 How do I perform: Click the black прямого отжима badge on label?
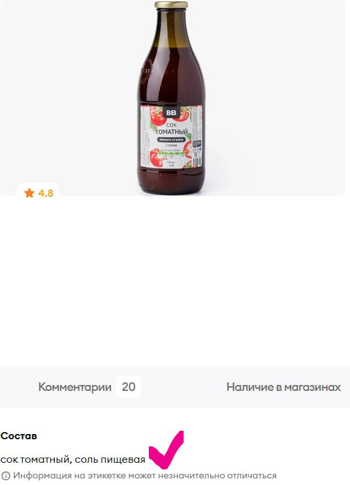pyautogui.click(x=171, y=140)
